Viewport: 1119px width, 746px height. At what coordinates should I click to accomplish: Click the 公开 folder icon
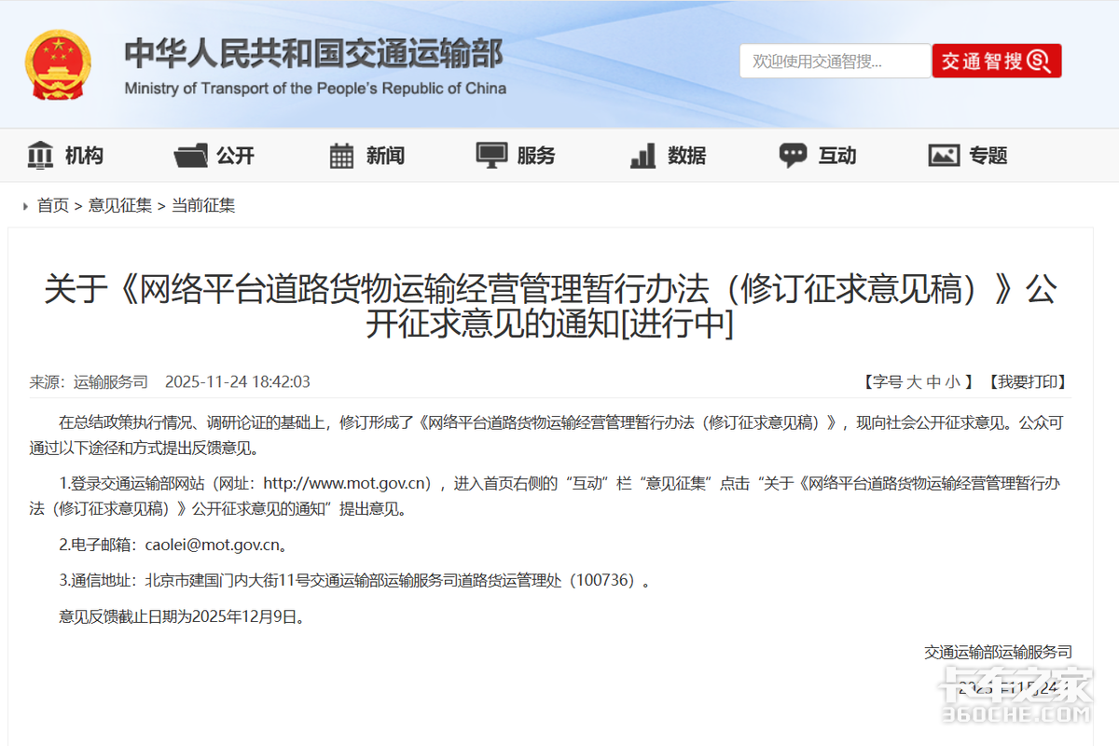pos(190,156)
